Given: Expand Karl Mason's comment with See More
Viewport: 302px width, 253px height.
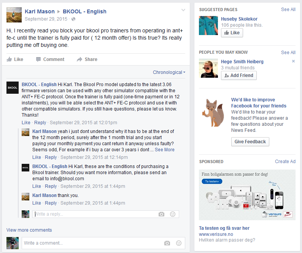Looking at the screenshot, I should (x=165, y=150).
